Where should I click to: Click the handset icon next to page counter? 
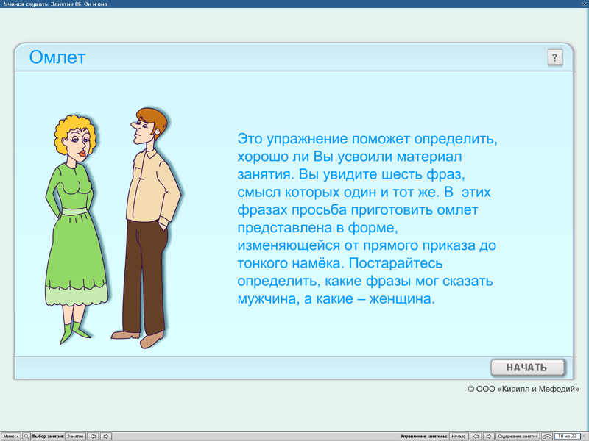[x=547, y=435]
